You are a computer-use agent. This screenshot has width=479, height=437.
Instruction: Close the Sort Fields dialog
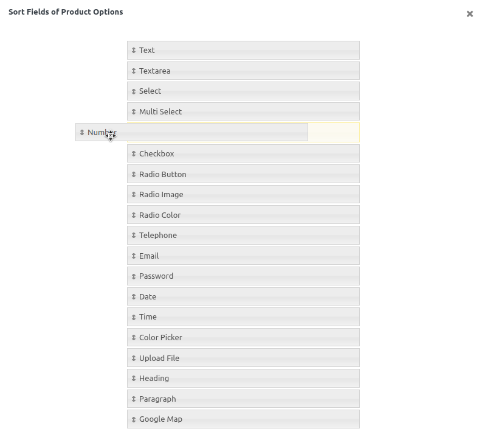[x=469, y=14]
